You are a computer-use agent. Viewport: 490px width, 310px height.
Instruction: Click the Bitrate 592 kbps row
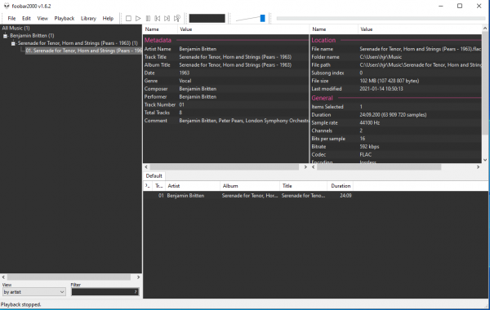396,146
